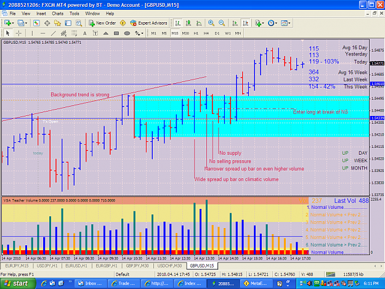Toggle the Navigator favorites folder icon

(57, 23)
